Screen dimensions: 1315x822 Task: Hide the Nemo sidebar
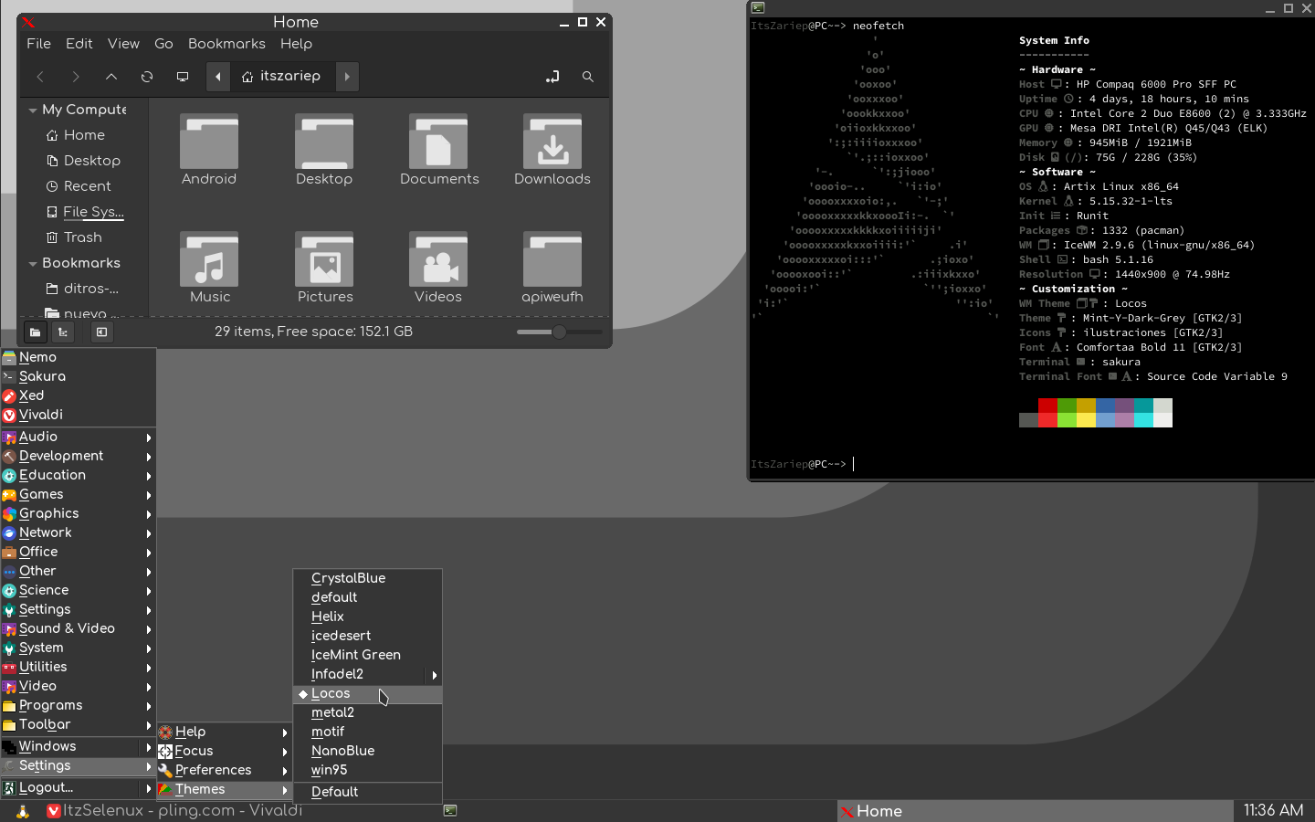tap(102, 332)
